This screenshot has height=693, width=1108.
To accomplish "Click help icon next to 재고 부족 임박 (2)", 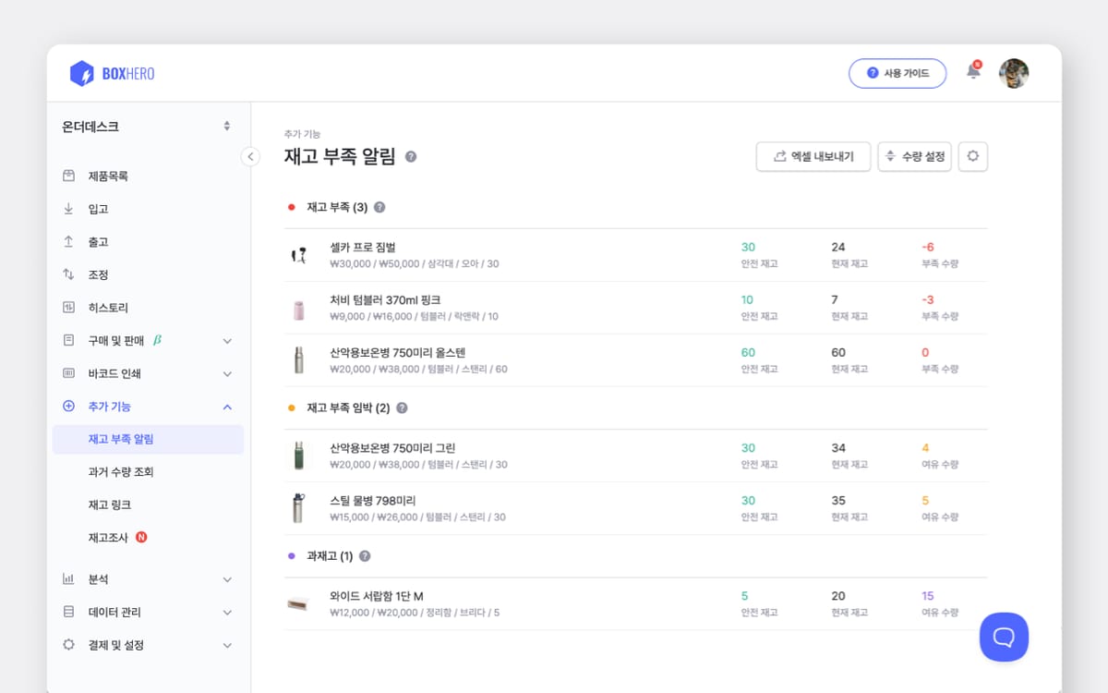I will point(402,407).
